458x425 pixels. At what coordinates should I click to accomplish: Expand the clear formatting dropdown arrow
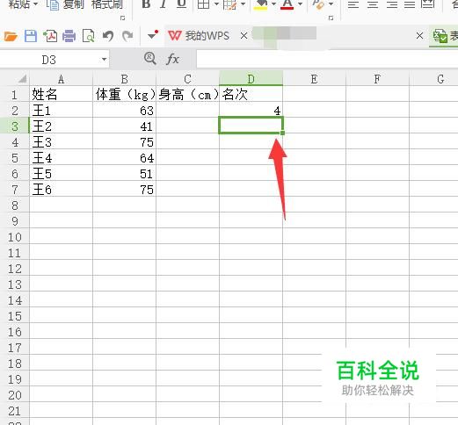tap(331, 4)
